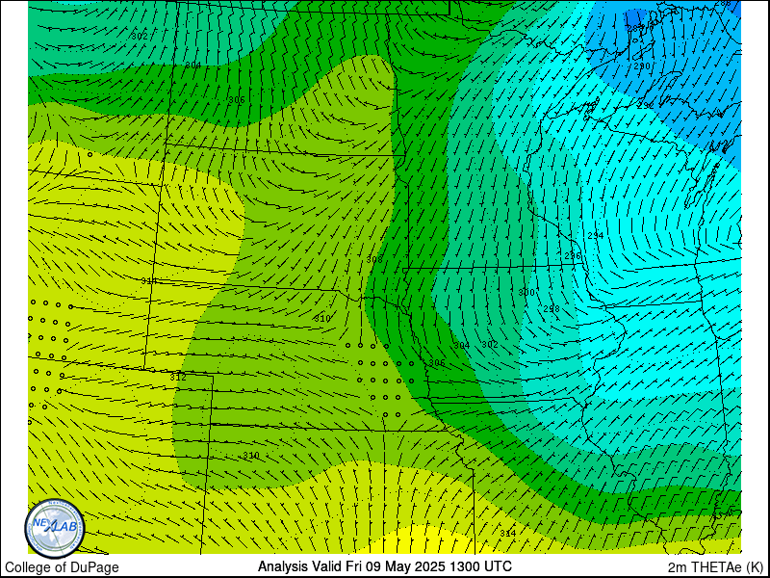Click the 292 contour label
Screen dimensions: 770x578
[644, 106]
